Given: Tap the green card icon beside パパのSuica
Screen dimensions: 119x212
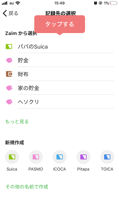Looking at the screenshot, I should (x=9, y=46).
